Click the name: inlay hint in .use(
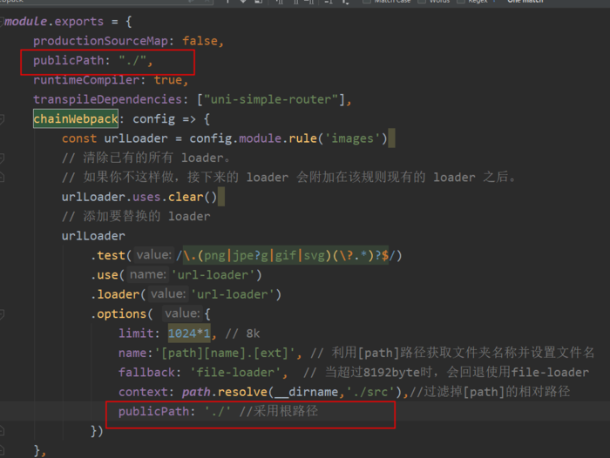The height and width of the screenshot is (458, 610). (x=148, y=275)
